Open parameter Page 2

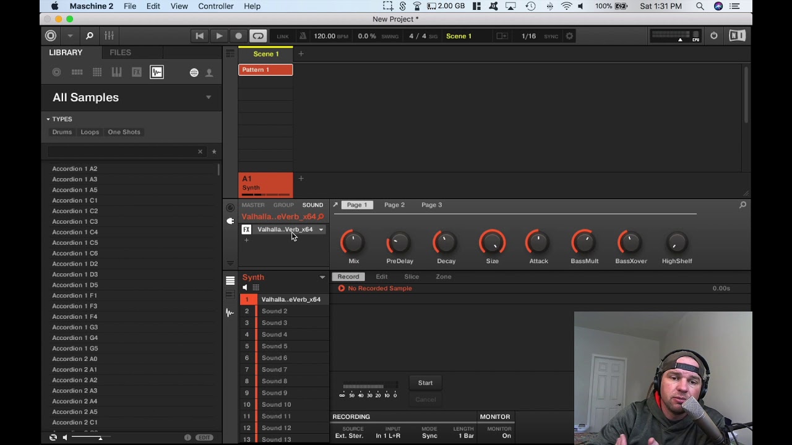point(394,205)
